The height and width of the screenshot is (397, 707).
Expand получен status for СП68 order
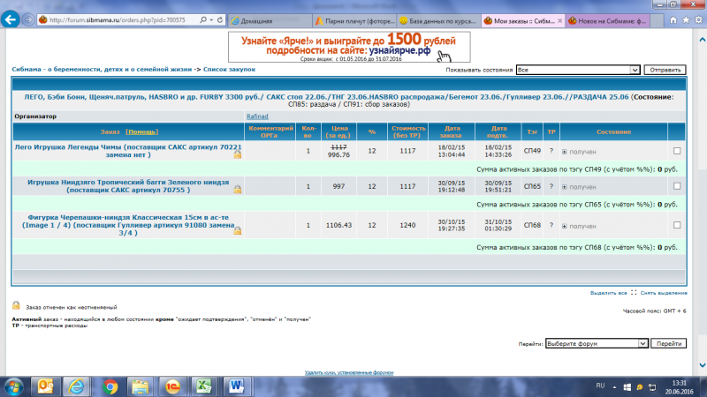point(564,226)
